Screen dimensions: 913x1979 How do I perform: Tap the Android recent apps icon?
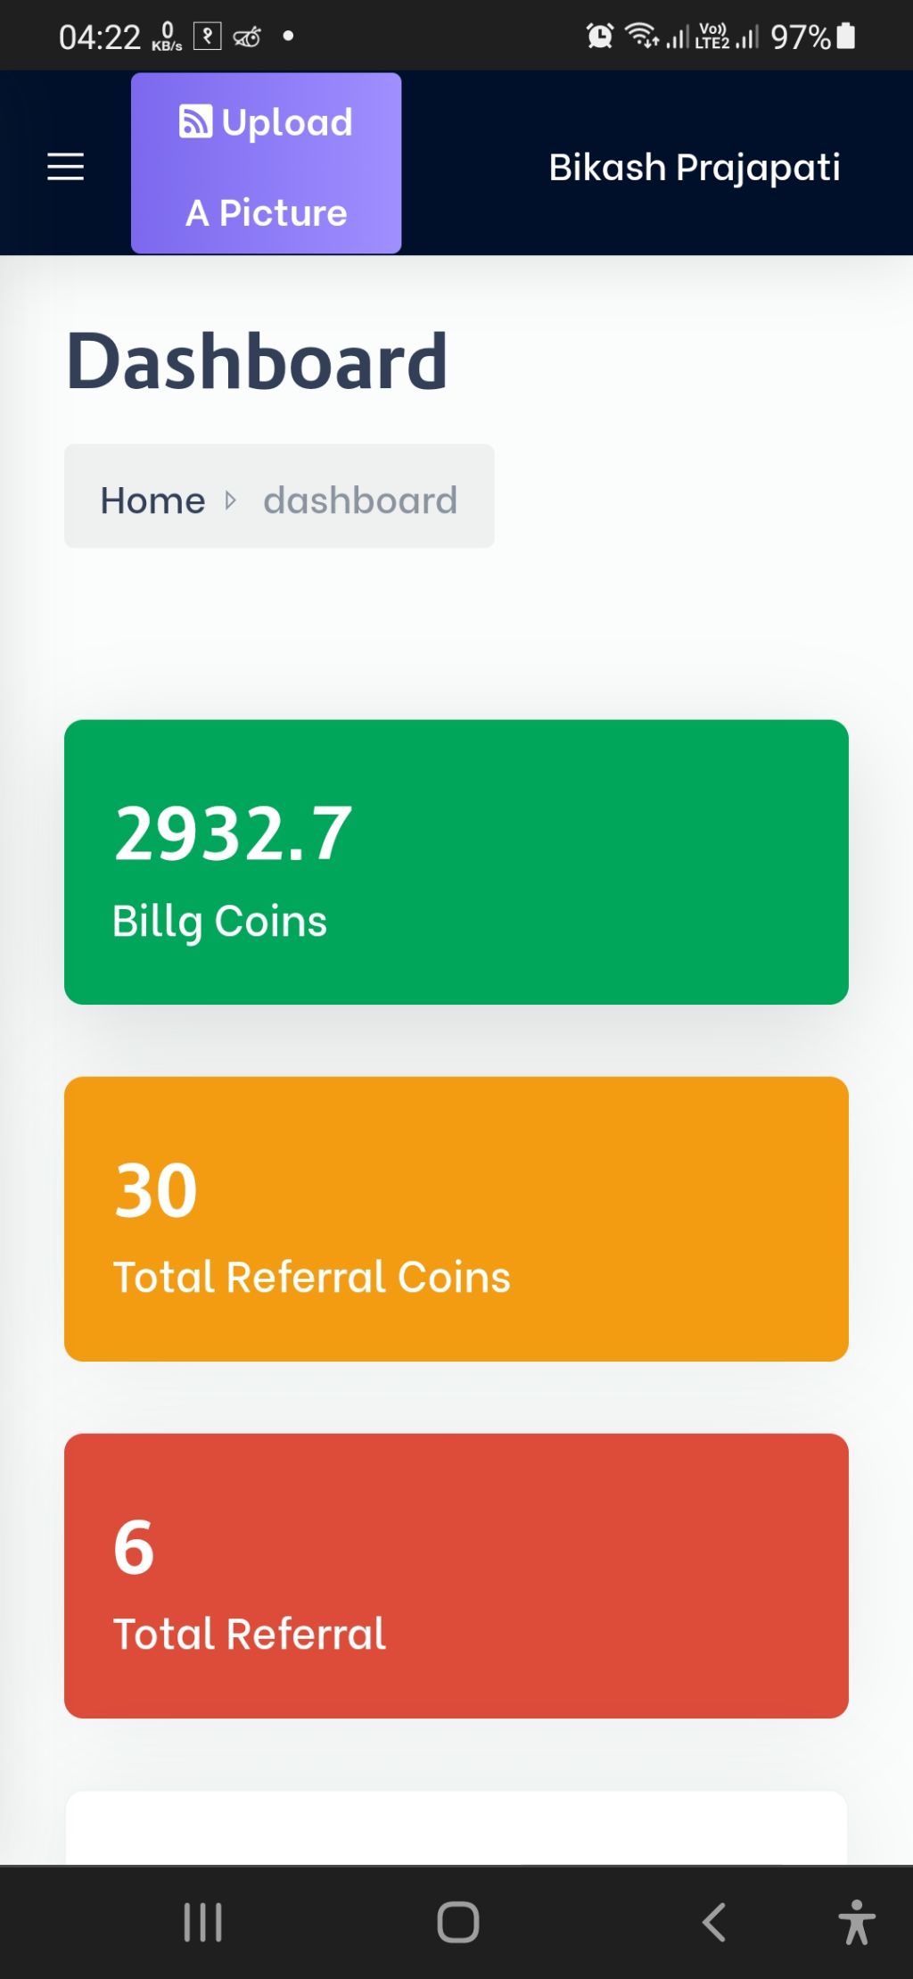pos(202,1922)
